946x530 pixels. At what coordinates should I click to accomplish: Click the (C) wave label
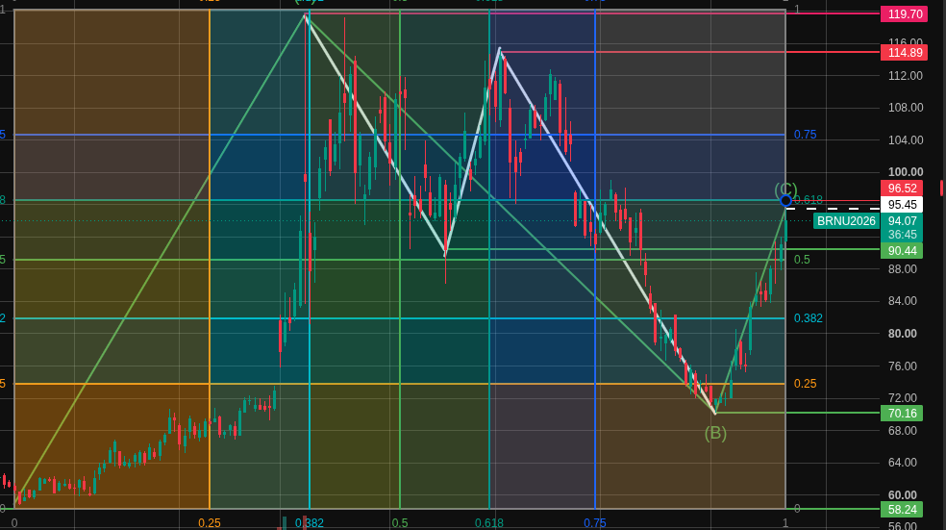pyautogui.click(x=785, y=189)
